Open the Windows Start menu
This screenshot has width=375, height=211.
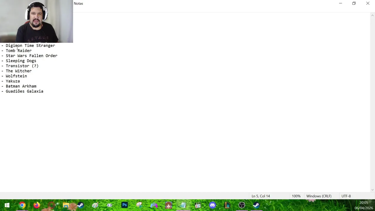tap(7, 205)
